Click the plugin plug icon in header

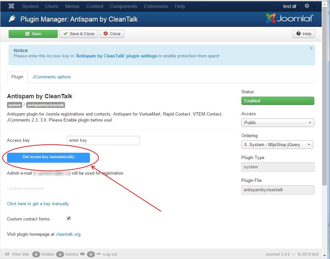(x=12, y=19)
